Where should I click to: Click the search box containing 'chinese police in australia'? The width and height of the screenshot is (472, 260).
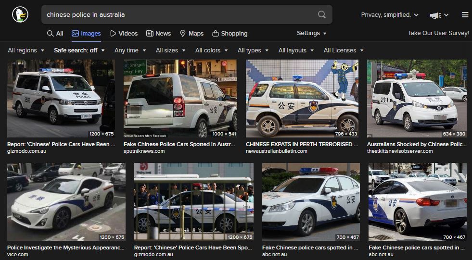point(187,14)
